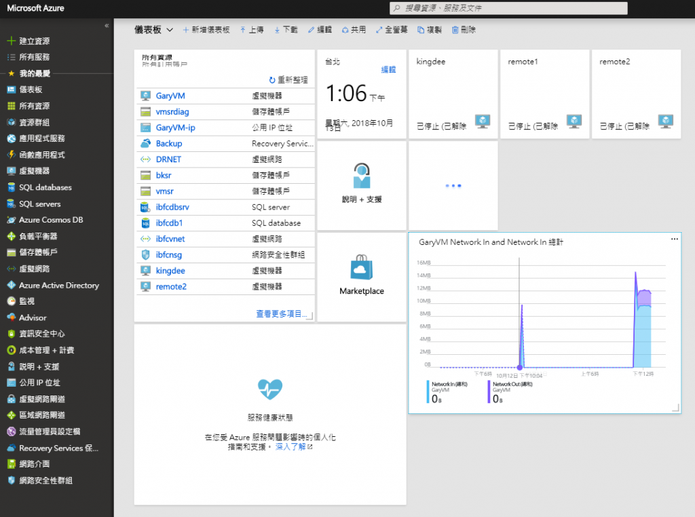
Task: Open 網路介面 icon in sidebar
Action: tap(12, 464)
